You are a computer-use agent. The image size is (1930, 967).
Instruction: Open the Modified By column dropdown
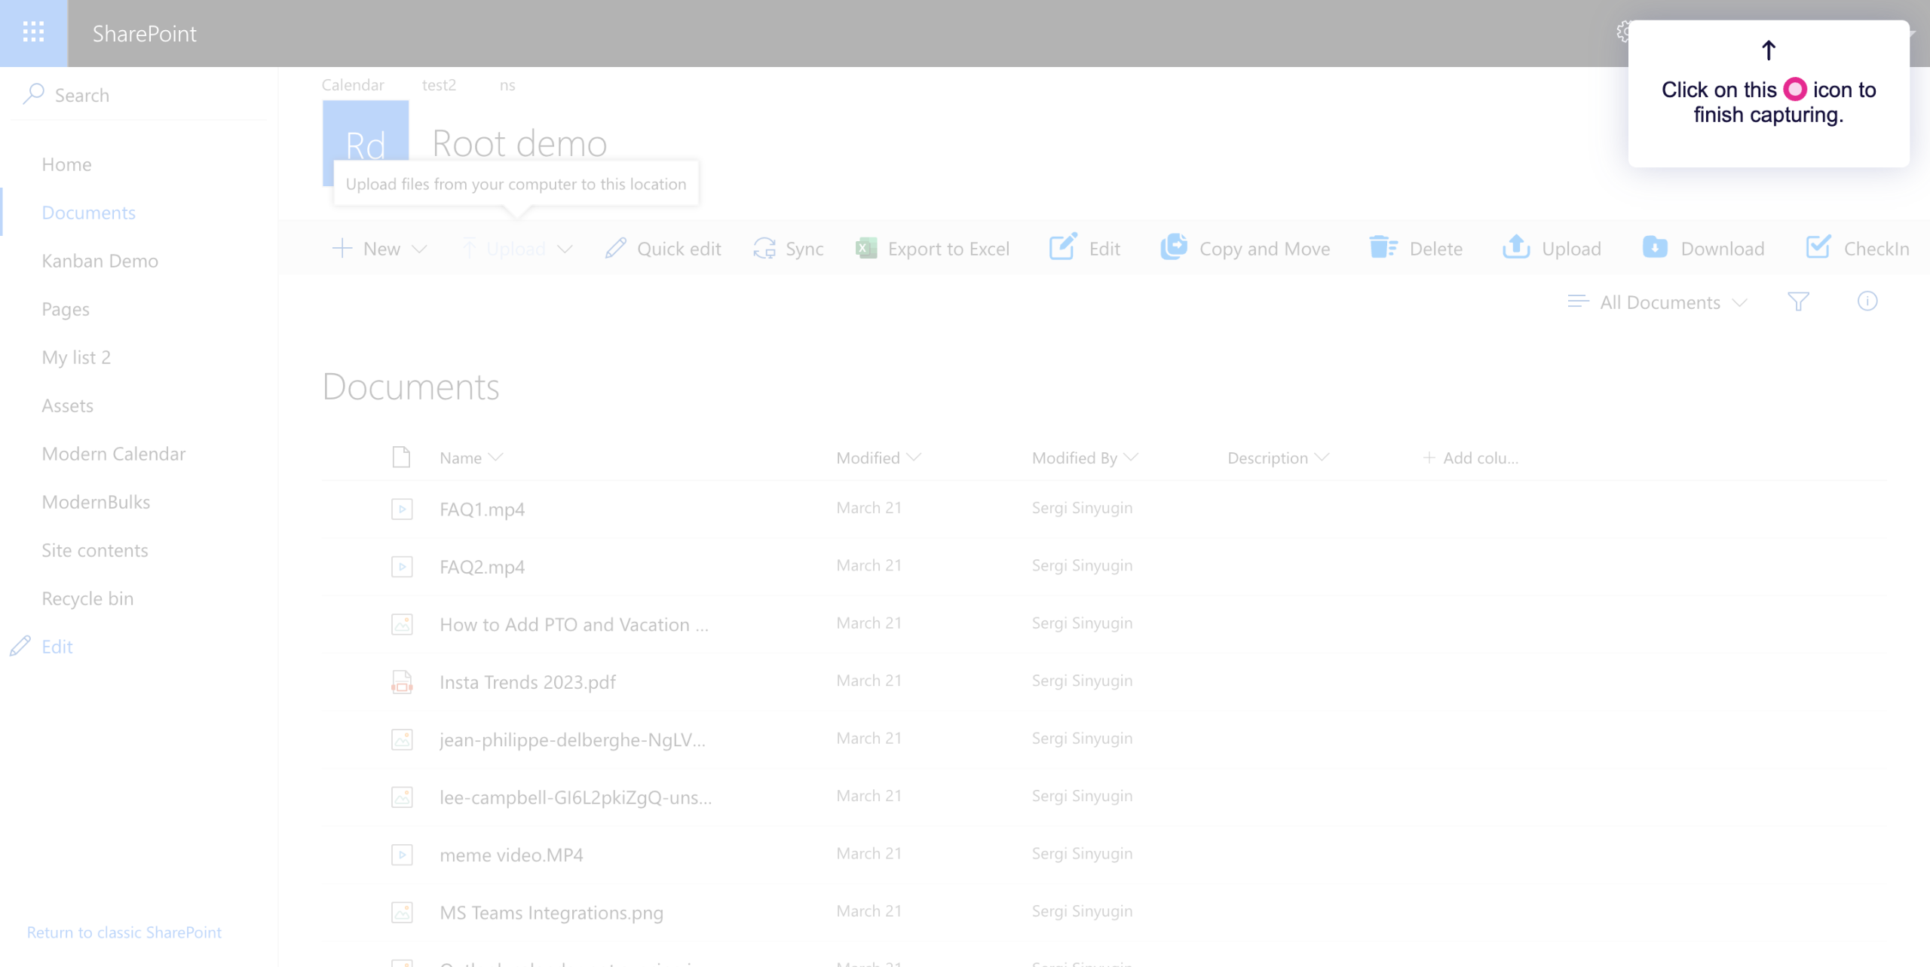click(1084, 457)
